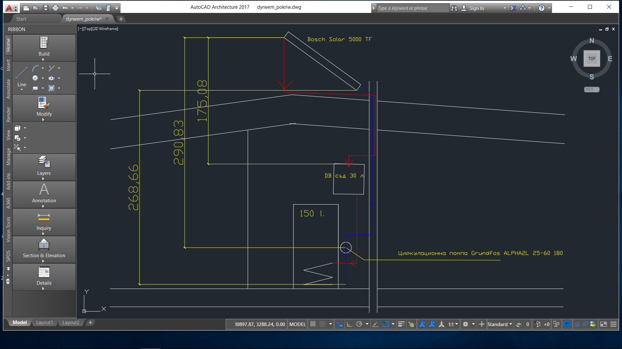Click the Open file folder icon
622x349 pixels.
(x=36, y=8)
